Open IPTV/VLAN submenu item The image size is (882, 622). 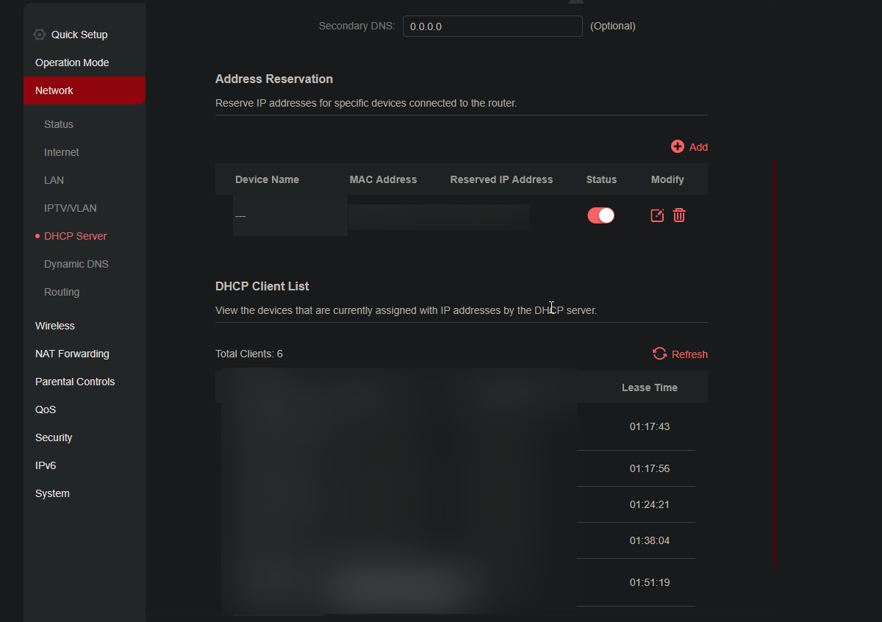[x=71, y=208]
